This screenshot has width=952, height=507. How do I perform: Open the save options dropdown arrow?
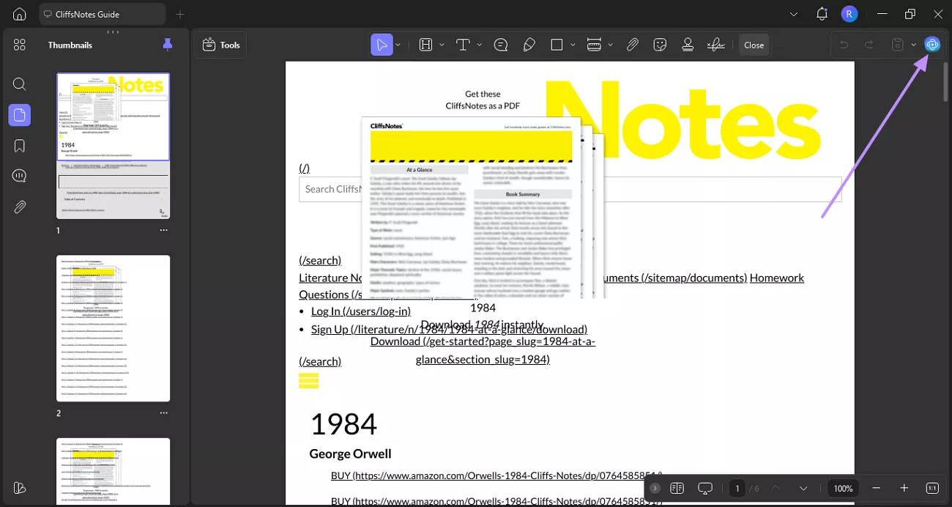coord(914,45)
